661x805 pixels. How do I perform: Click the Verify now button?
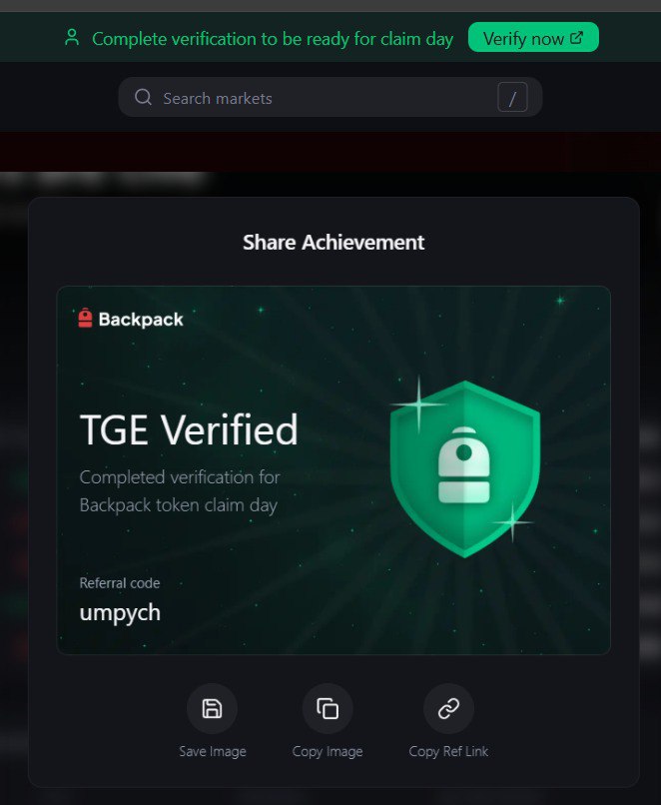(x=533, y=38)
